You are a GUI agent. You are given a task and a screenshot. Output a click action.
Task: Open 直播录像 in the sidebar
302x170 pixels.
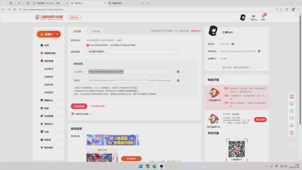[49, 85]
